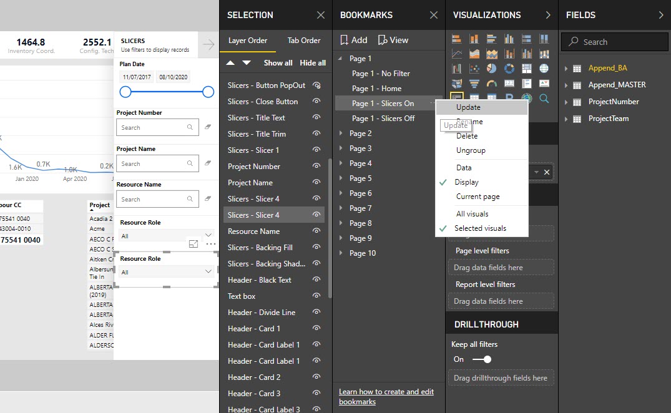The image size is (671, 413).
Task: Toggle visibility of Slicers - Title Trim
Action: pos(316,134)
